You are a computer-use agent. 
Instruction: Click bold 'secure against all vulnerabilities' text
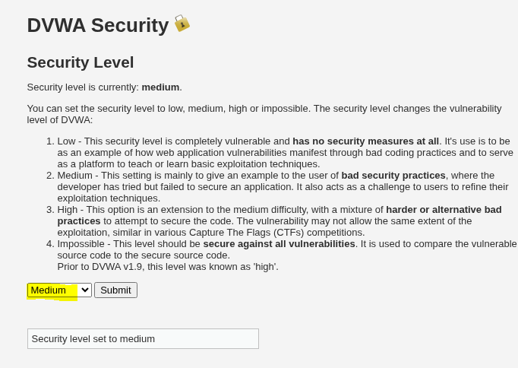tap(279, 244)
